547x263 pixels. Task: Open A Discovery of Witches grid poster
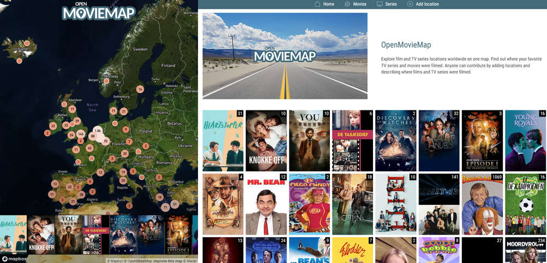pyautogui.click(x=396, y=141)
